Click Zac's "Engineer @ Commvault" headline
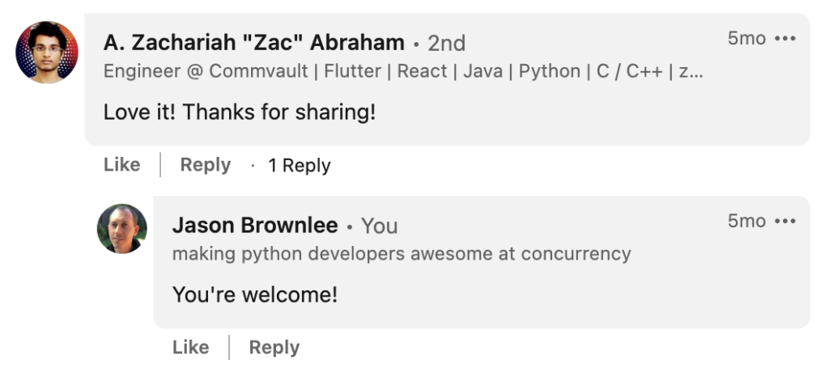 [403, 71]
